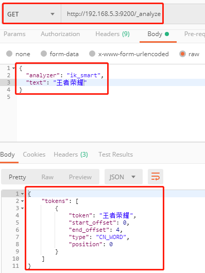Click the "tokens" key in response
Screen dimensions: 205x273
click(55, 201)
